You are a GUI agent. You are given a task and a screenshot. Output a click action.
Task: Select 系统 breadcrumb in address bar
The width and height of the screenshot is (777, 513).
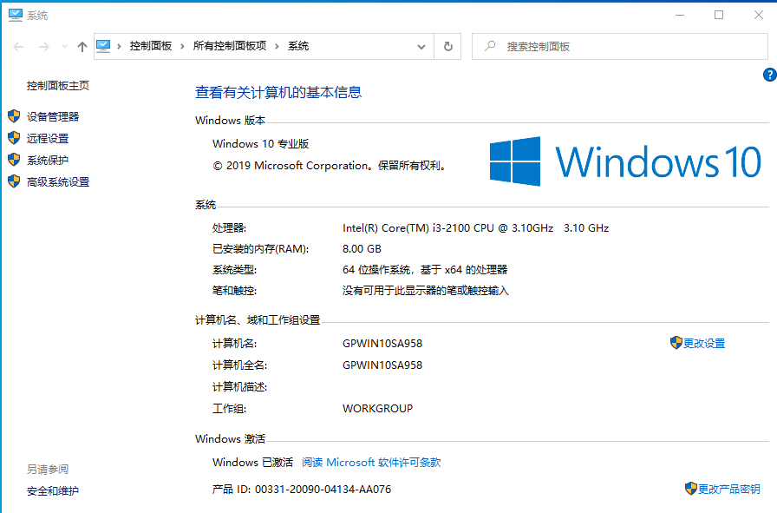point(298,46)
